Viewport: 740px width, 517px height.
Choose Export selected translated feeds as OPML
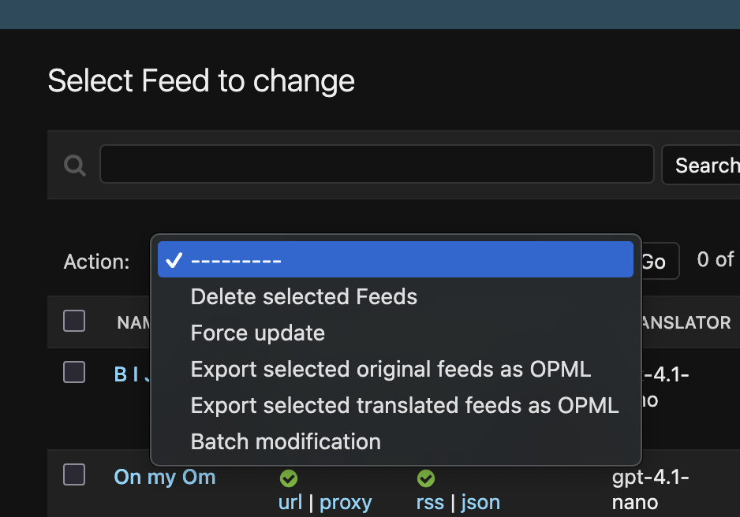(x=404, y=405)
